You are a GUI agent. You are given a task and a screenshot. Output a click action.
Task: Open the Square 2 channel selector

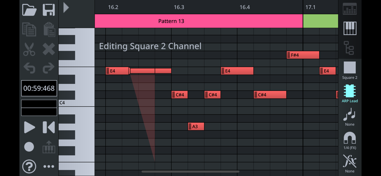[x=350, y=70]
